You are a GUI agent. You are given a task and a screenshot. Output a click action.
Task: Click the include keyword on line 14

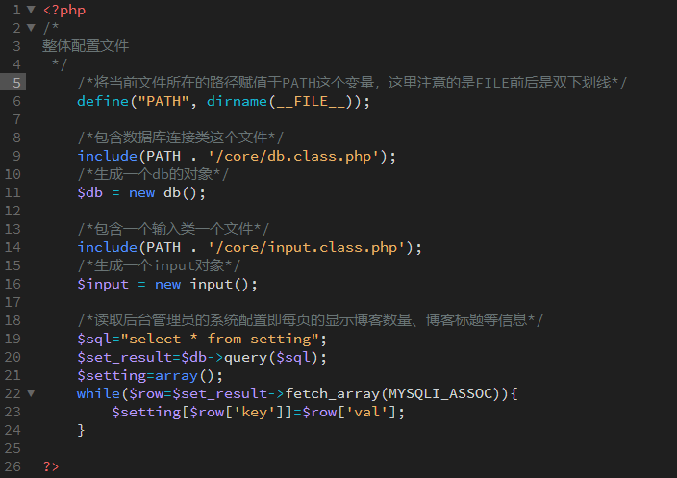pyautogui.click(x=107, y=247)
